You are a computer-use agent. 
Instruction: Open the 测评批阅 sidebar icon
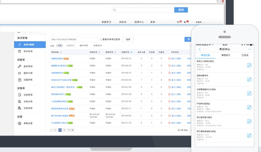[x=19, y=51]
